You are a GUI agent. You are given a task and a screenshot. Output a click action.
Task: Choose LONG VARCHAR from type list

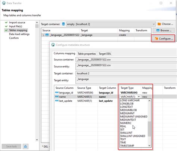tap(130, 100)
